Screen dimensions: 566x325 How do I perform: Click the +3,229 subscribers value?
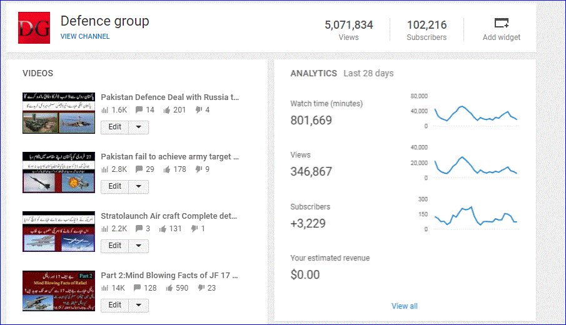308,223
